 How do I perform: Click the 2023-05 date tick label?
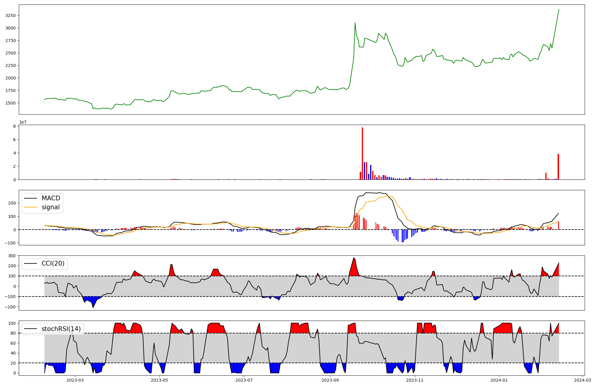(x=160, y=380)
